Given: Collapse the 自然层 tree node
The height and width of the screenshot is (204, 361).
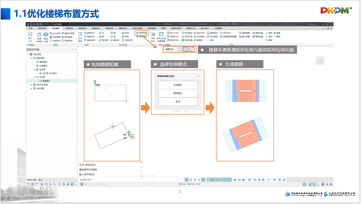Looking at the screenshot, I should (34, 69).
